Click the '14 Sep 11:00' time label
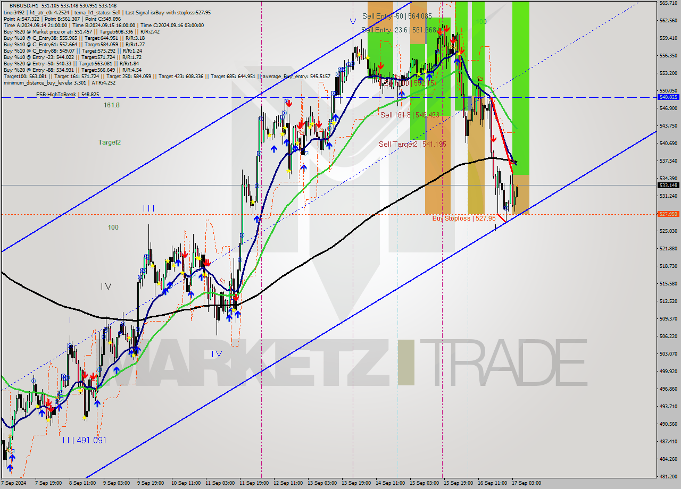Image resolution: width=681 pixels, height=489 pixels. pyautogui.click(x=390, y=483)
